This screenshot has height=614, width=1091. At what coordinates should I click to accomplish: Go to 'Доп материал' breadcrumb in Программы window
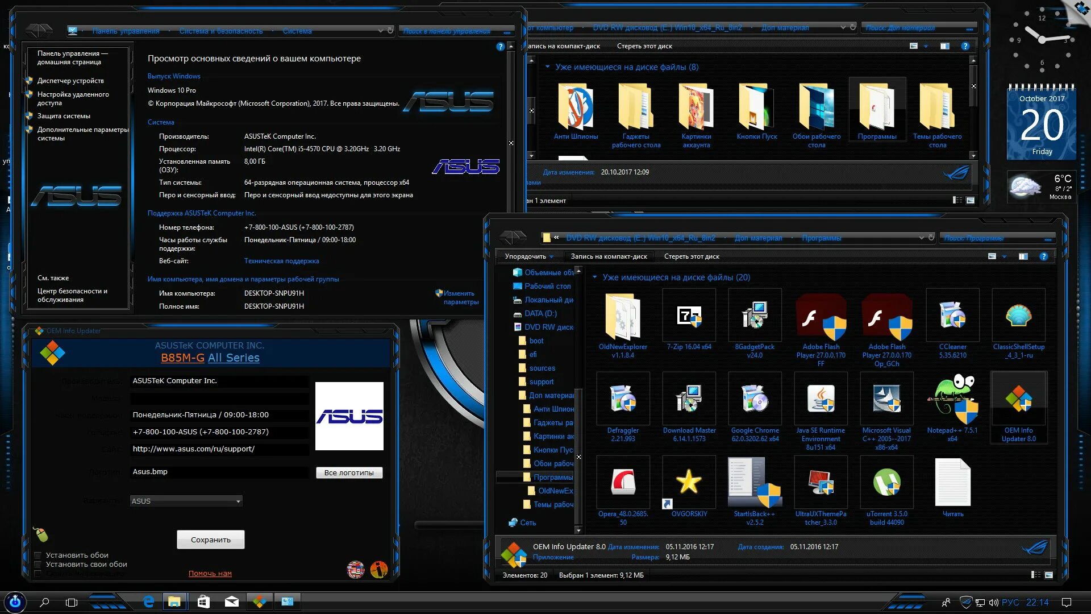(758, 238)
